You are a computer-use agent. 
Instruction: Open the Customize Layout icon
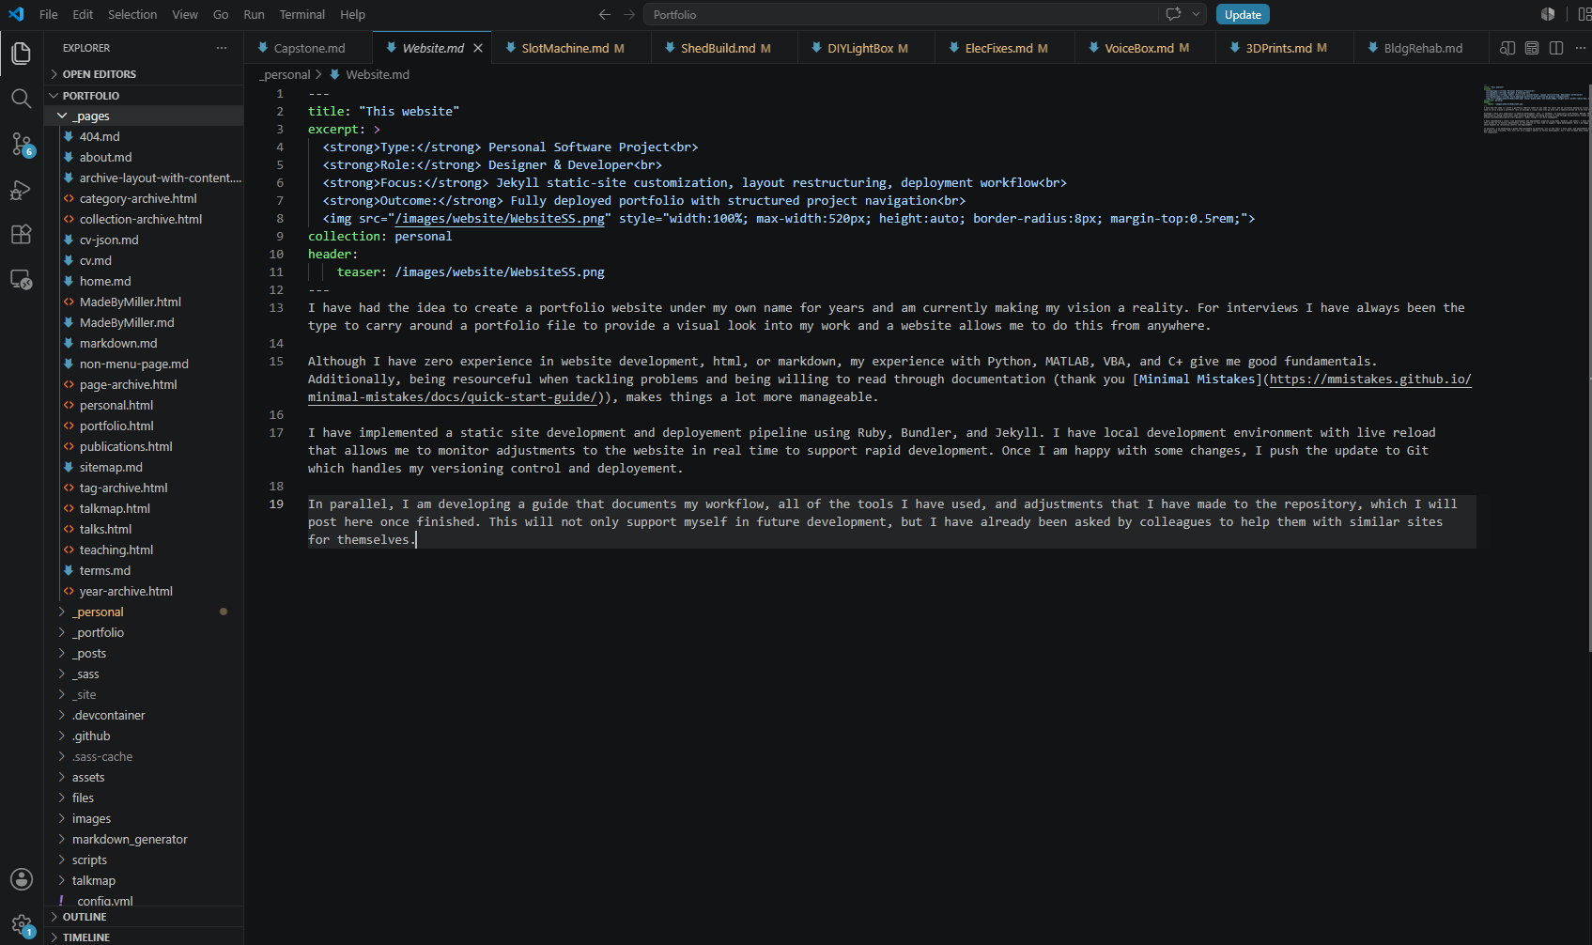[x=1584, y=14]
